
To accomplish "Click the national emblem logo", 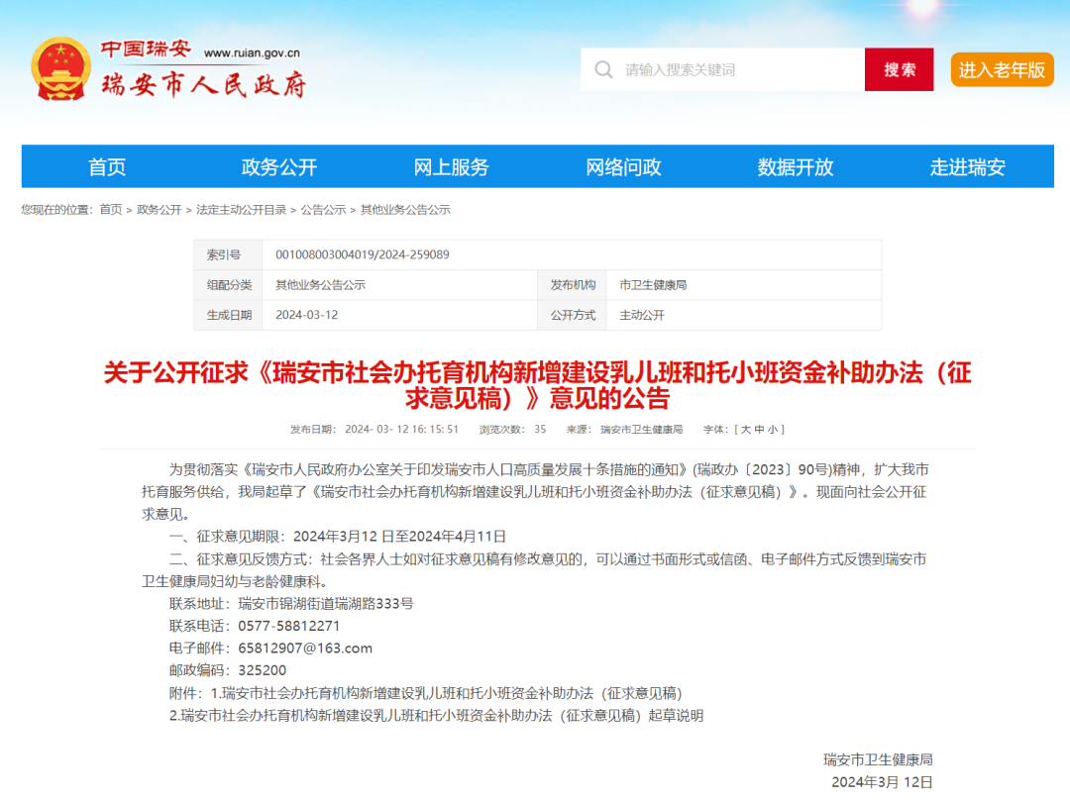I will 63,69.
